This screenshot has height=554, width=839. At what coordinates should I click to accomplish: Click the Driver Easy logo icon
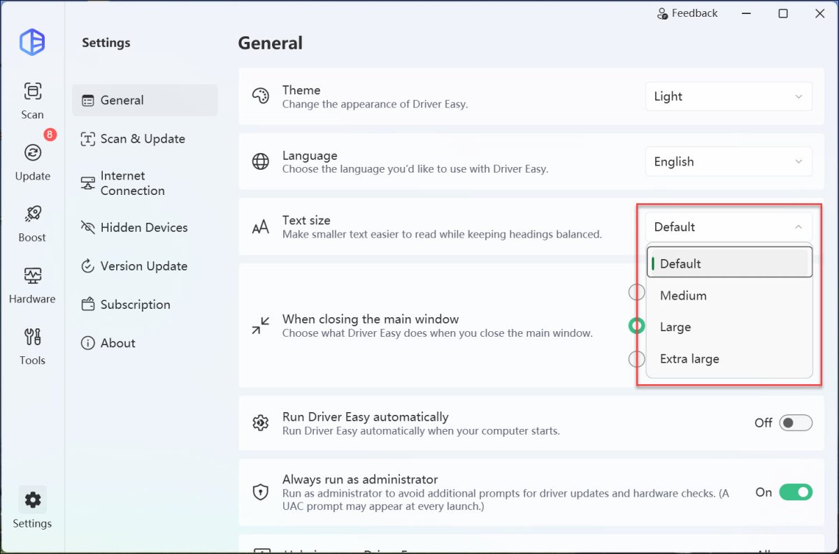(32, 43)
